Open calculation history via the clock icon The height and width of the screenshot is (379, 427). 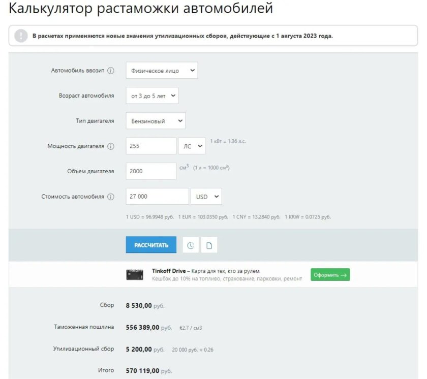click(191, 245)
